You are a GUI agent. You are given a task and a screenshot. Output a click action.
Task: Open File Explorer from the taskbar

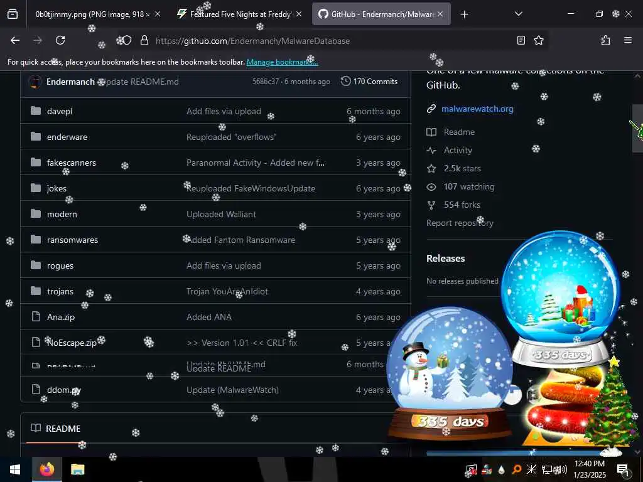(77, 469)
